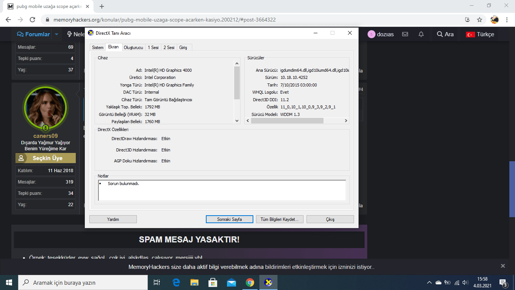Open Action Center notifications icon
This screenshot has height=290, width=515.
click(503, 282)
